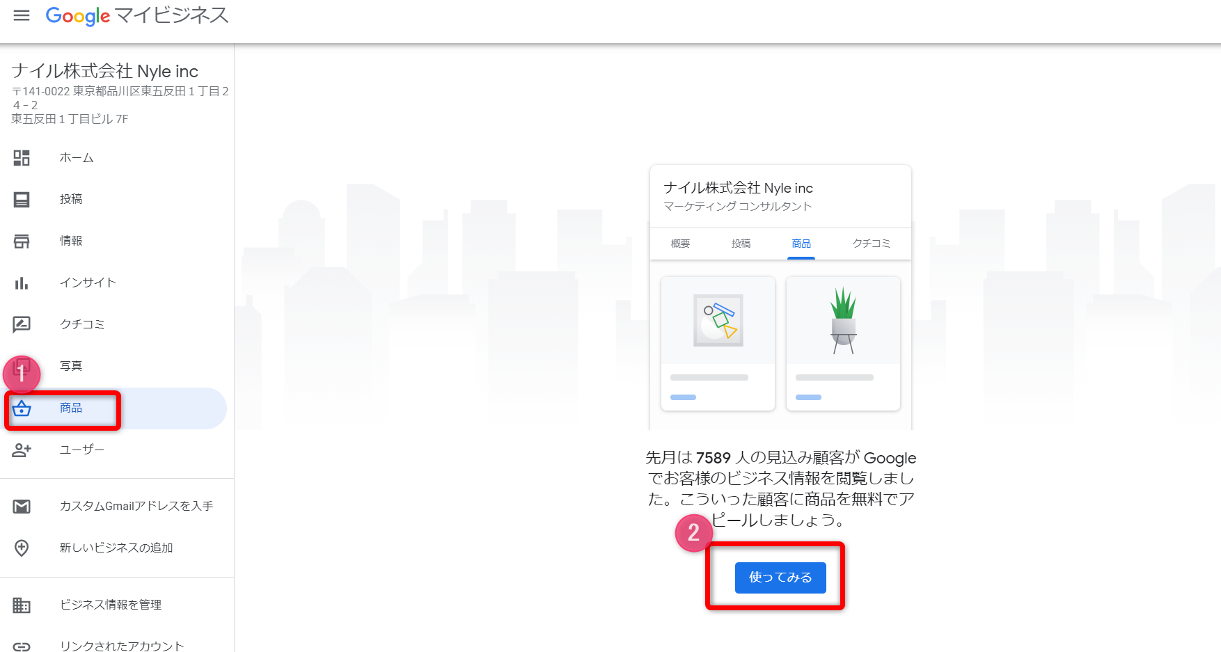Screen dimensions: 1221x652
Task: Click the ユーザー add person icon
Action: 22,450
